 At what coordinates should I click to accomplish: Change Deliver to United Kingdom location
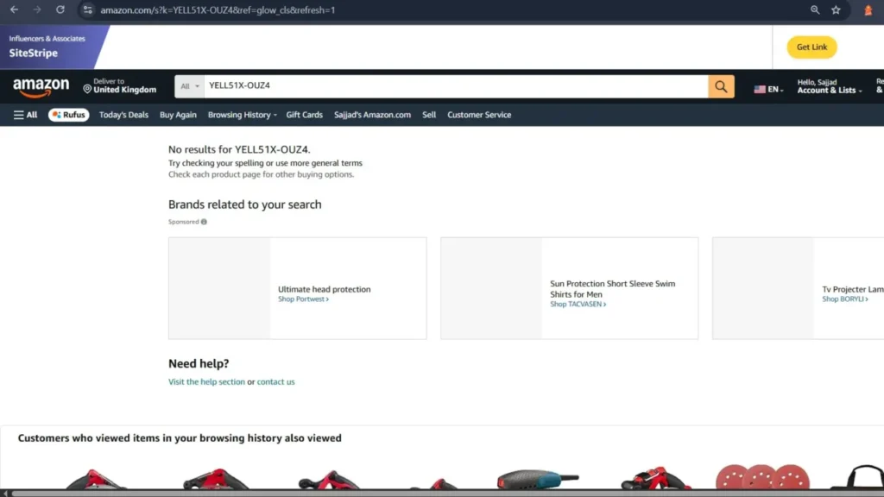click(x=119, y=85)
